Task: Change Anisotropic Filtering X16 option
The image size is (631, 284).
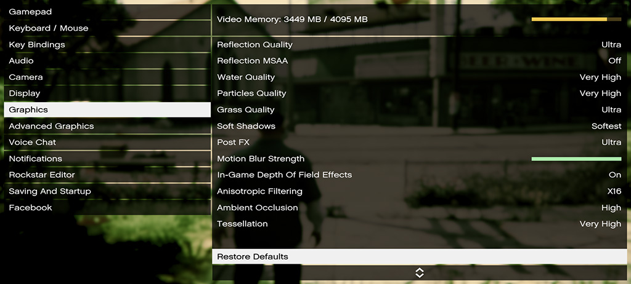Action: 614,191
